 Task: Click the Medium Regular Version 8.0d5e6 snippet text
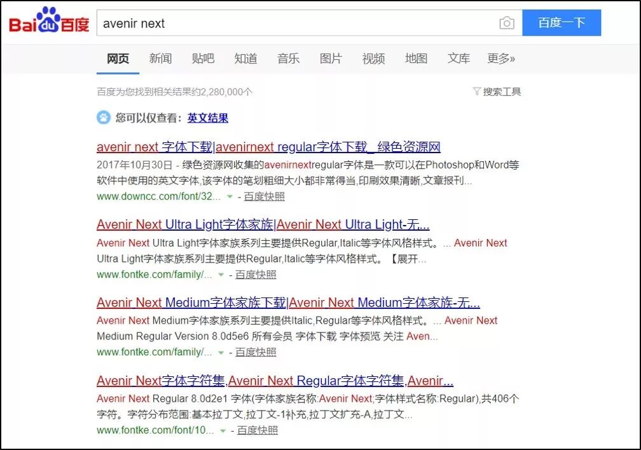coord(172,336)
